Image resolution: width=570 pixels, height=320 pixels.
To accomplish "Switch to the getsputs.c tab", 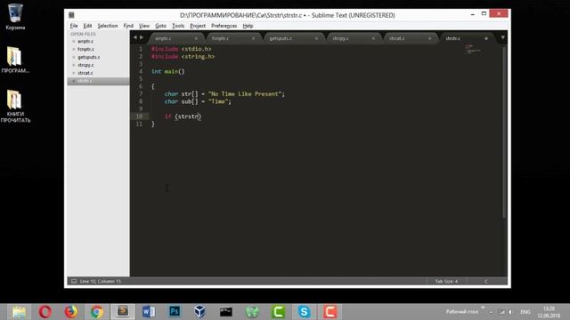I will 291,38.
